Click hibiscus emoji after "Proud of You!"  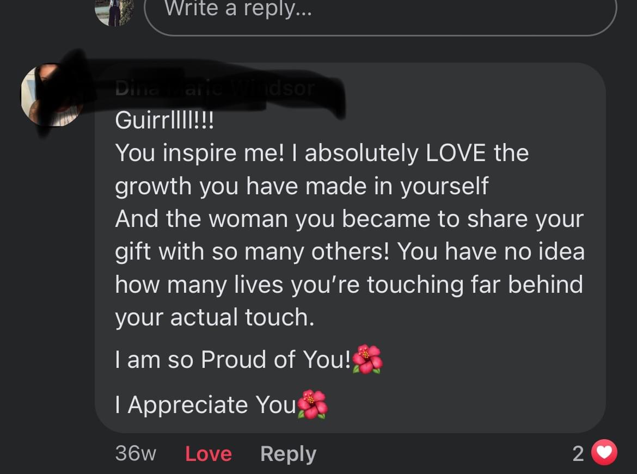pyautogui.click(x=367, y=359)
